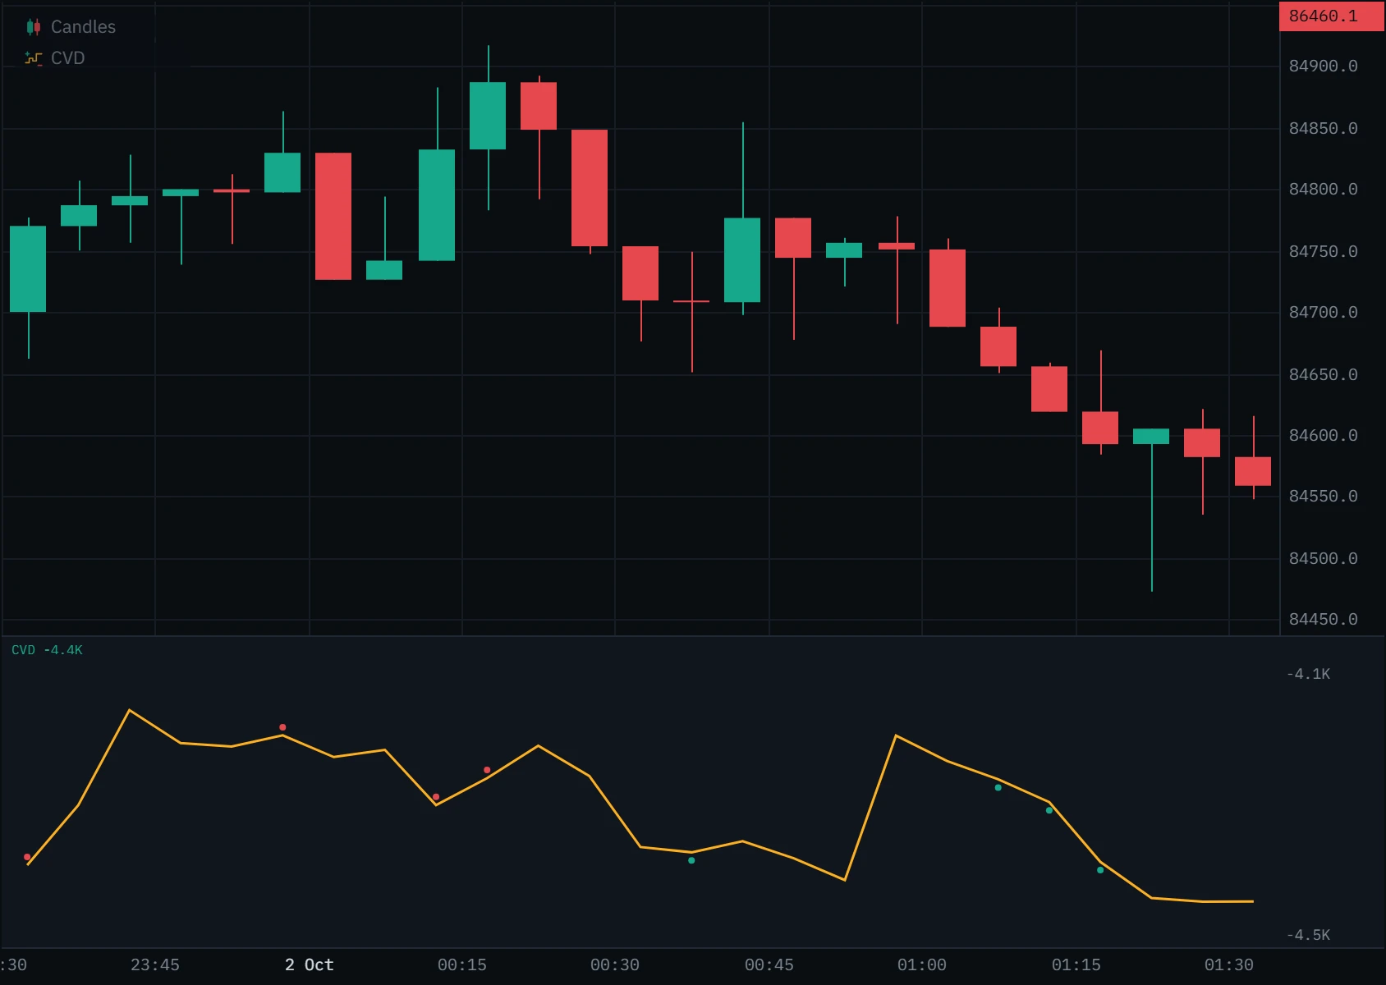1386x985 pixels.
Task: Click the 01:30 time axis label
Action: point(1229,964)
